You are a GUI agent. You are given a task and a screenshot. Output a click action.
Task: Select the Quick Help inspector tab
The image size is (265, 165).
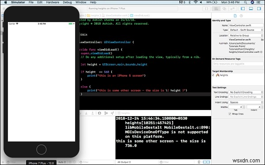point(241,16)
